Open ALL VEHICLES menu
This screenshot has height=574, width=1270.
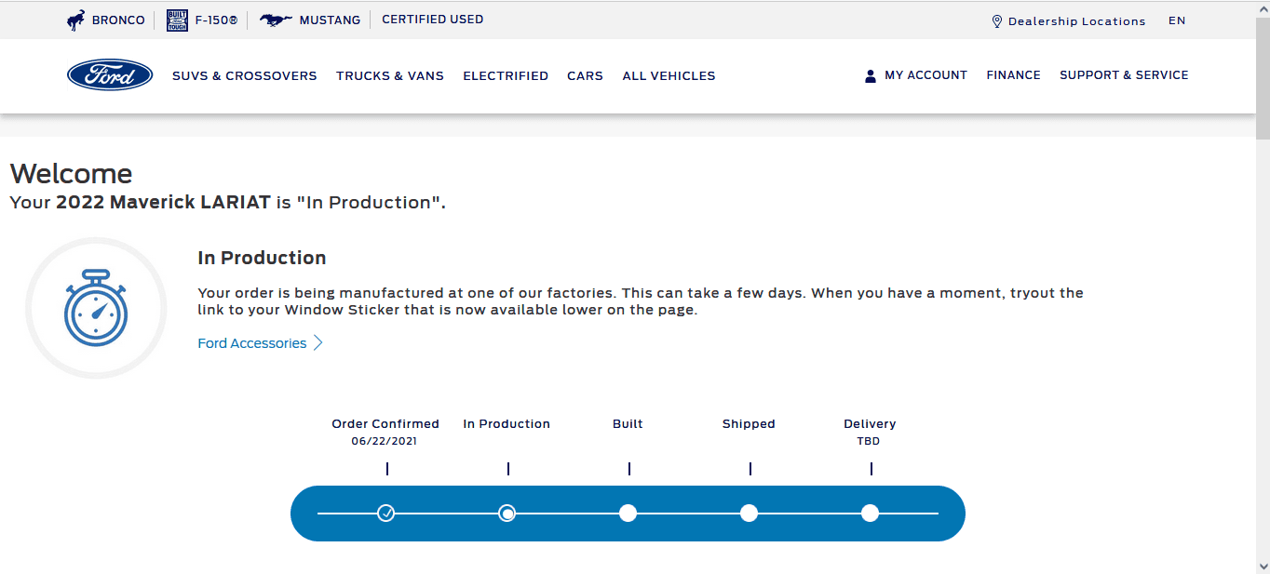669,76
